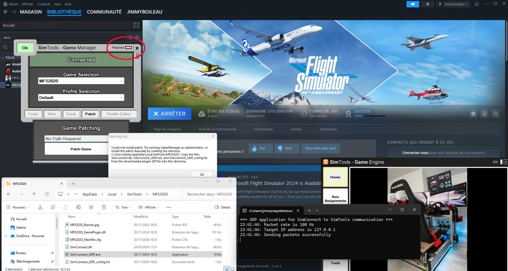Select the SimConnect_UDP_config.txt file
This screenshot has height=271, width=508.
pyautogui.click(x=143, y=262)
